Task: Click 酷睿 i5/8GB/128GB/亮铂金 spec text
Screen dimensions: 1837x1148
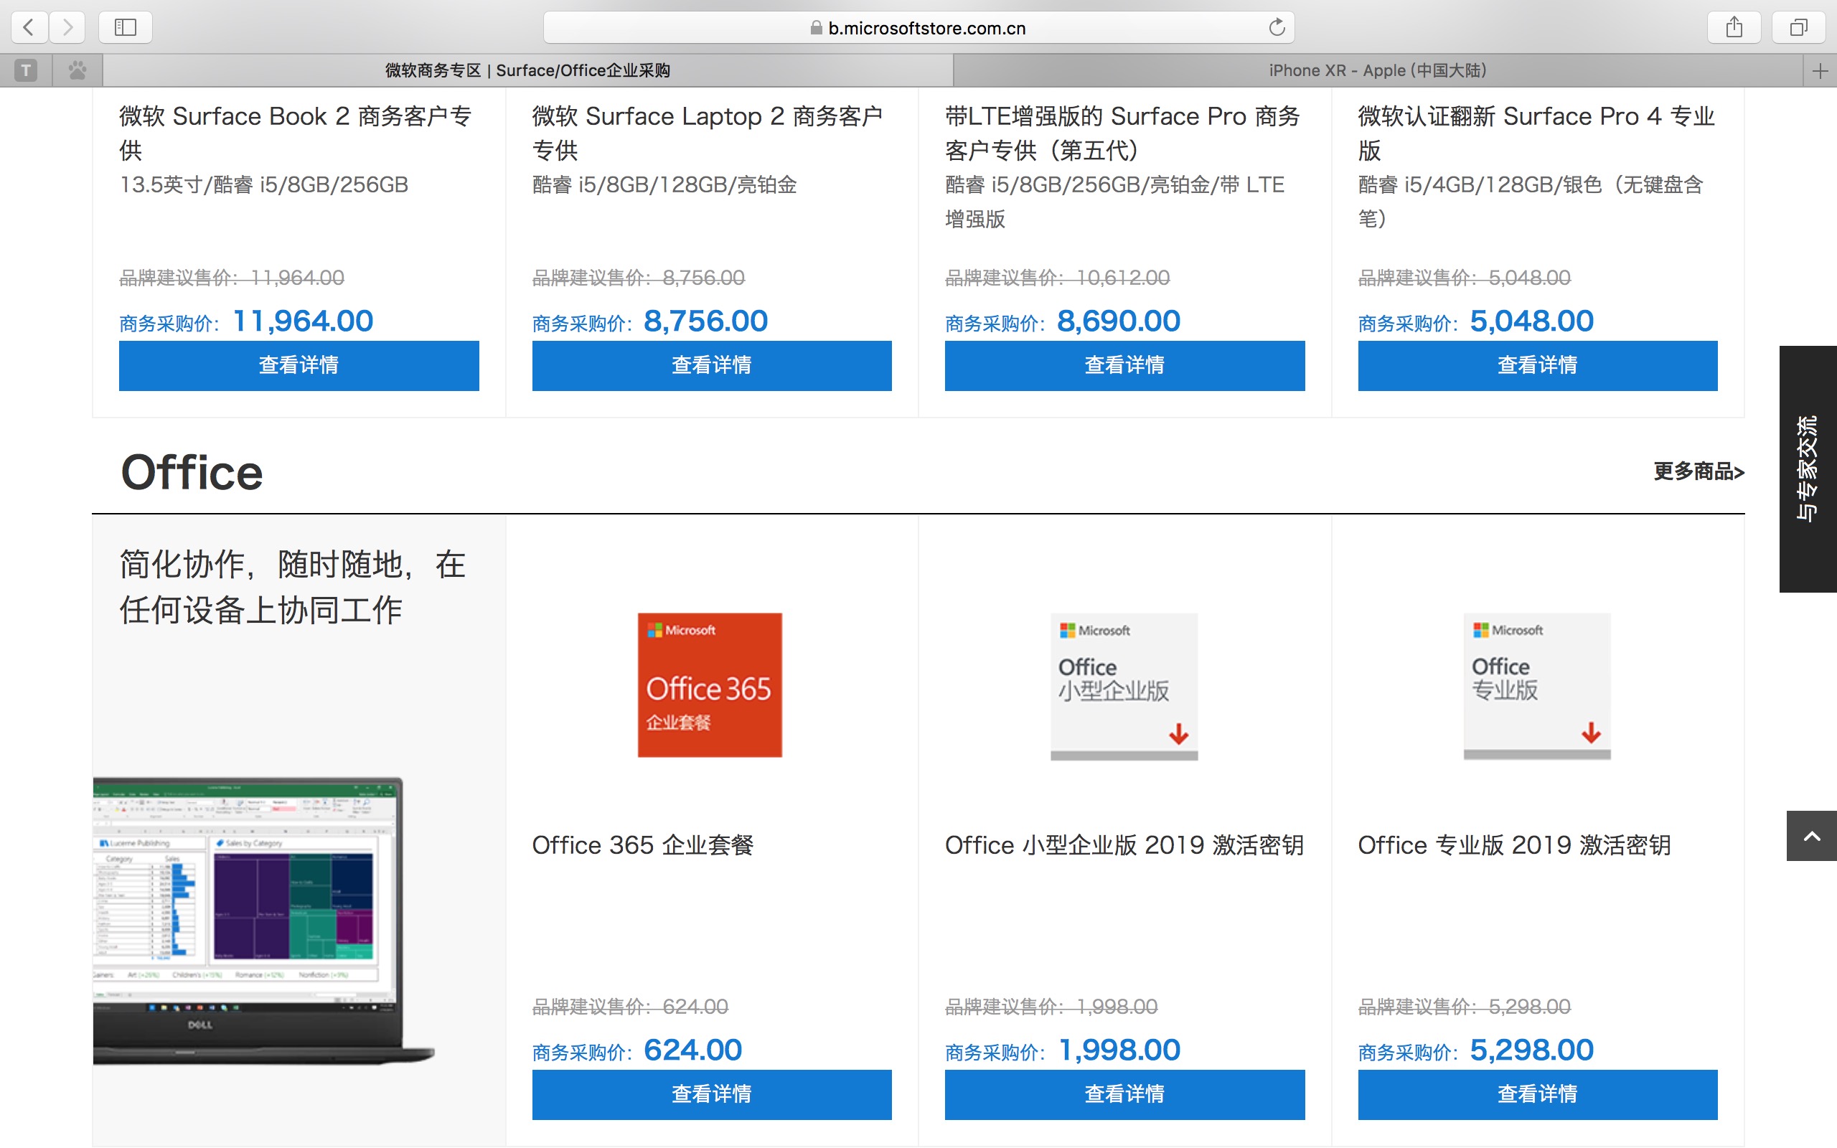Action: [664, 184]
